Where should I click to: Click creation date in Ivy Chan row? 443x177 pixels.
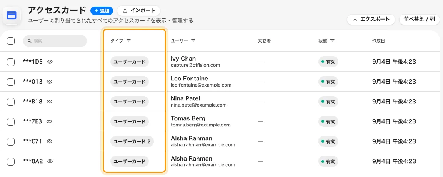tap(394, 62)
